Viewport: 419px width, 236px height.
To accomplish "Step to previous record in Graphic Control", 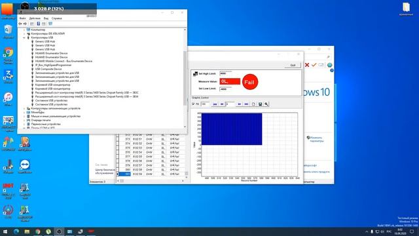I will point(222,104).
